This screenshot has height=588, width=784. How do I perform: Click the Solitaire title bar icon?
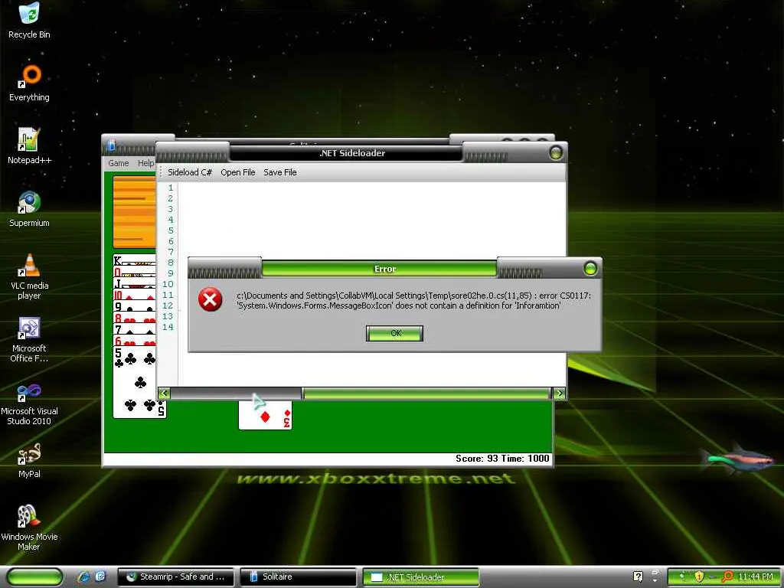tap(111, 145)
